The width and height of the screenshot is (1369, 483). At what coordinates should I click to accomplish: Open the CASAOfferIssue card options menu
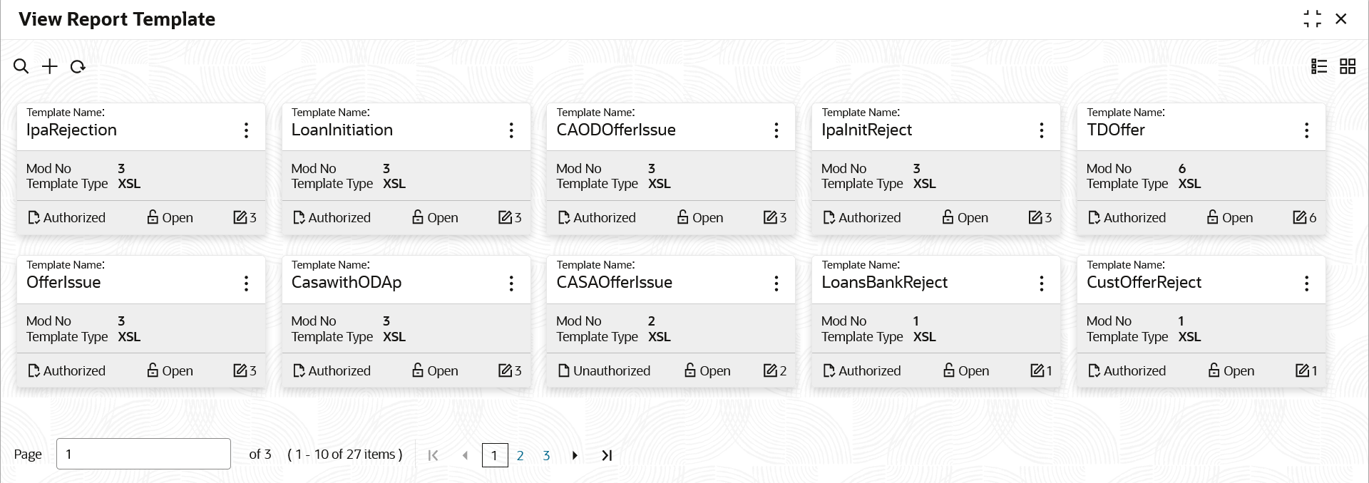click(776, 284)
